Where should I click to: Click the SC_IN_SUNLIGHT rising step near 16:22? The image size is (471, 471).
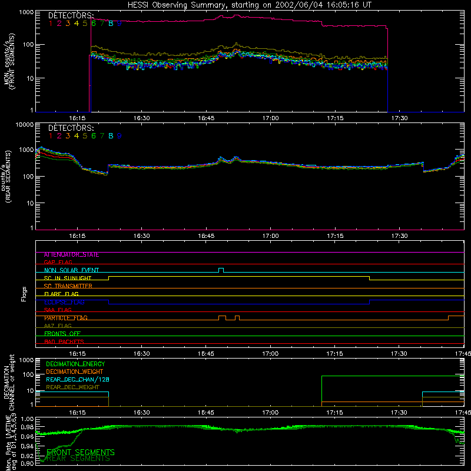pos(108,278)
